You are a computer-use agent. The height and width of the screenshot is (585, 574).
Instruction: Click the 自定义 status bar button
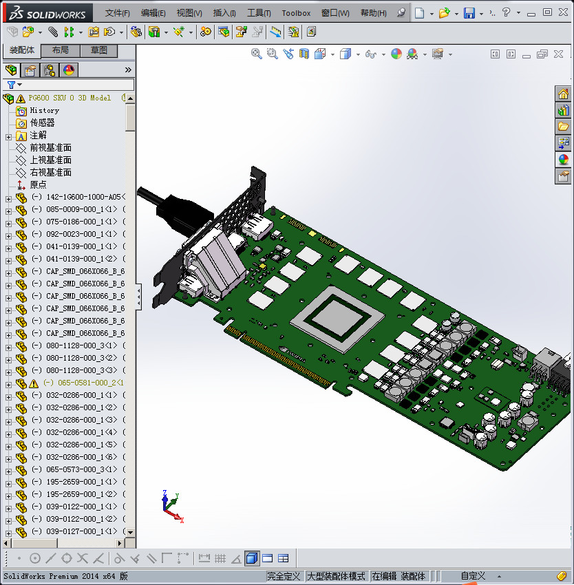pyautogui.click(x=474, y=577)
